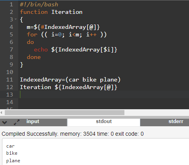This screenshot has height=165, width=189.
Task: Click the horizontal scrollbar thumb of the editor
Action: point(65,113)
